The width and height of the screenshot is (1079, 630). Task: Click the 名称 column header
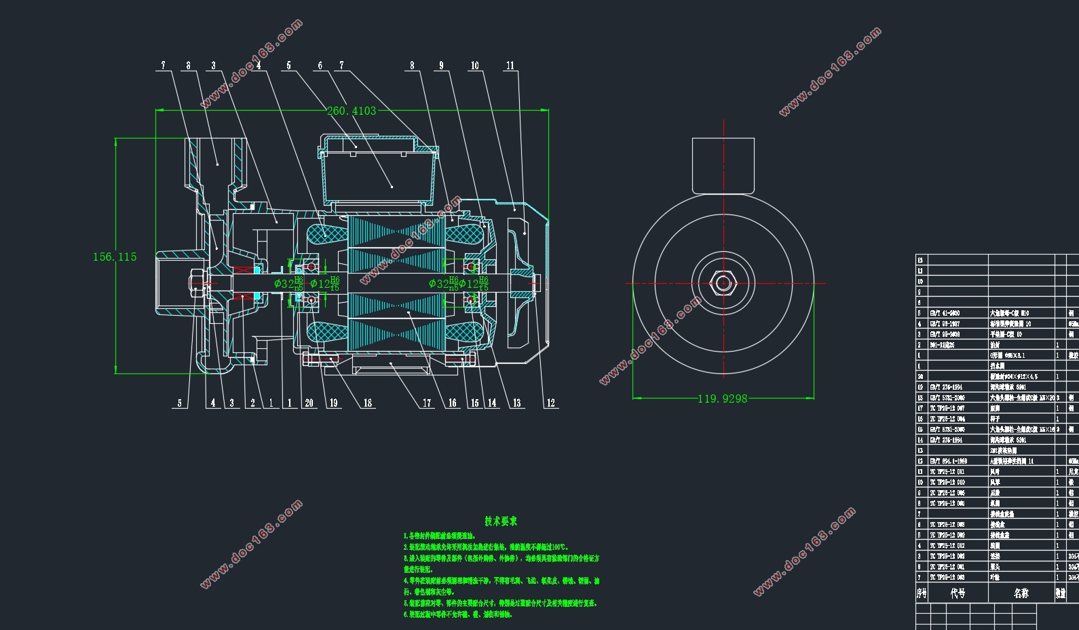1021,593
